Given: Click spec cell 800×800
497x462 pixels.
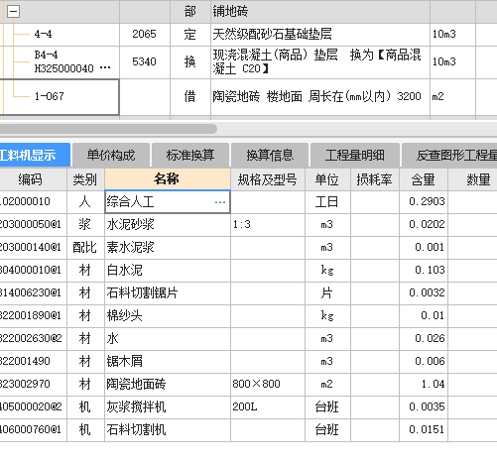Looking at the screenshot, I should [268, 385].
